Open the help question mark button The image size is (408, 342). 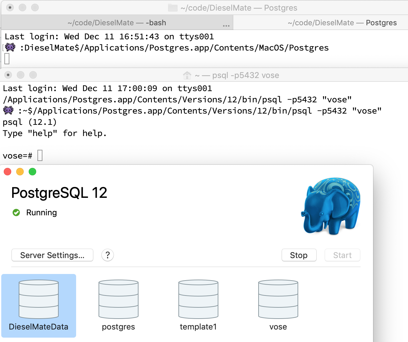pyautogui.click(x=108, y=255)
